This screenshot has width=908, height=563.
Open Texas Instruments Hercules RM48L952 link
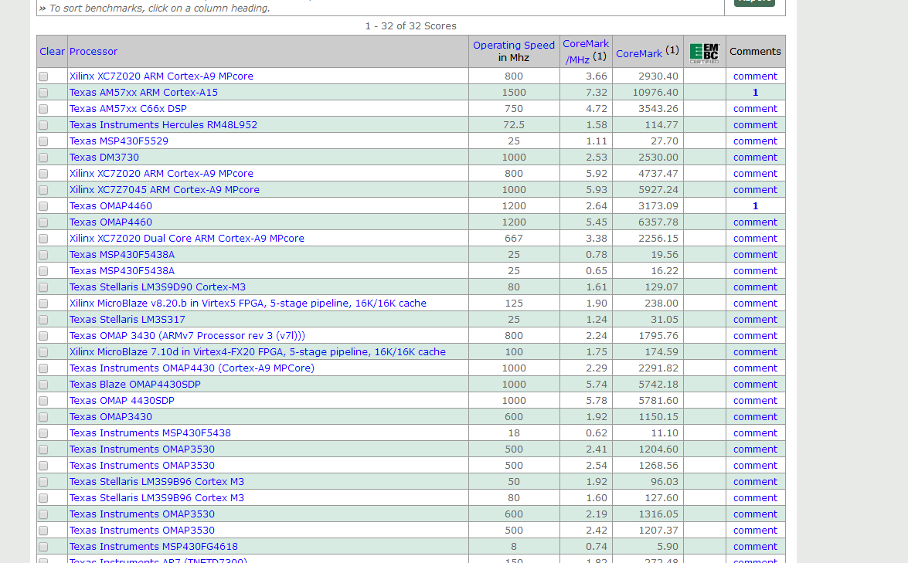point(163,125)
